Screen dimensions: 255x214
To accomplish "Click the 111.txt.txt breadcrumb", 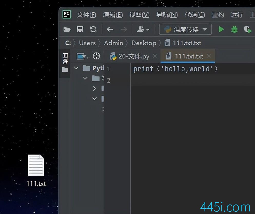I will [183, 43].
